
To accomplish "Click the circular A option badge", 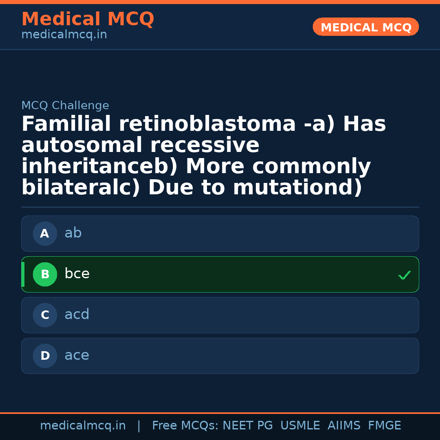I will [45, 233].
